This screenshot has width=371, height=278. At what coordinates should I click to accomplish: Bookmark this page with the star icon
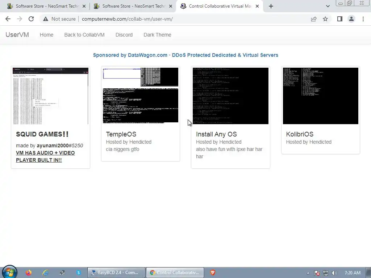pyautogui.click(x=325, y=19)
